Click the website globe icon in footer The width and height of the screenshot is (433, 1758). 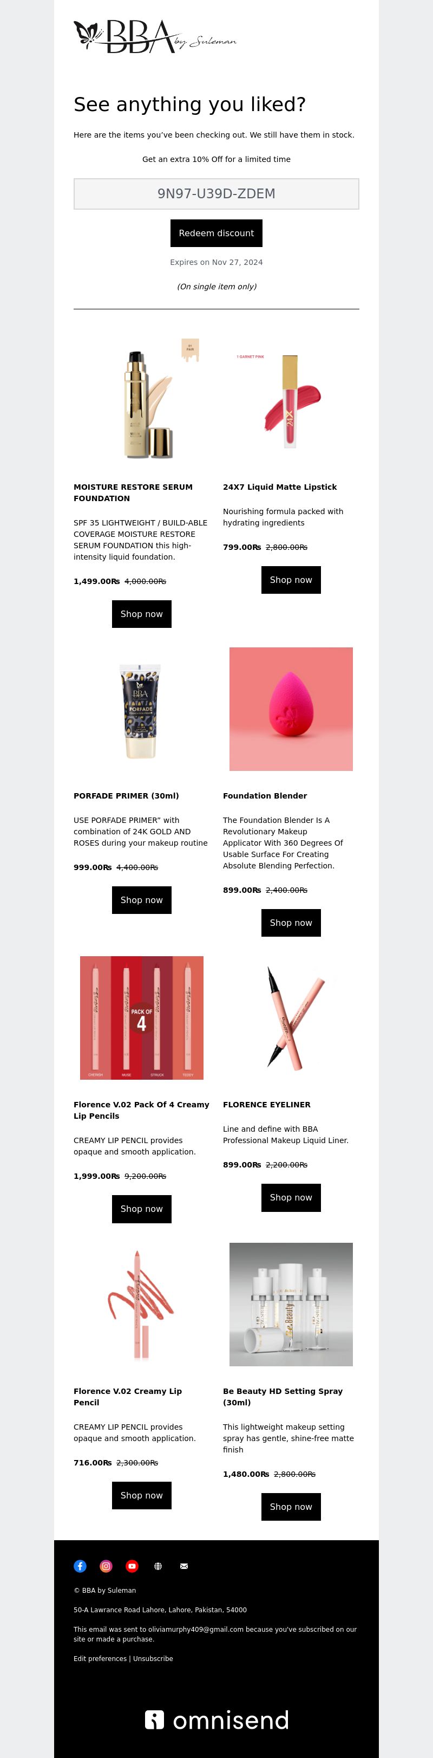(x=158, y=1566)
